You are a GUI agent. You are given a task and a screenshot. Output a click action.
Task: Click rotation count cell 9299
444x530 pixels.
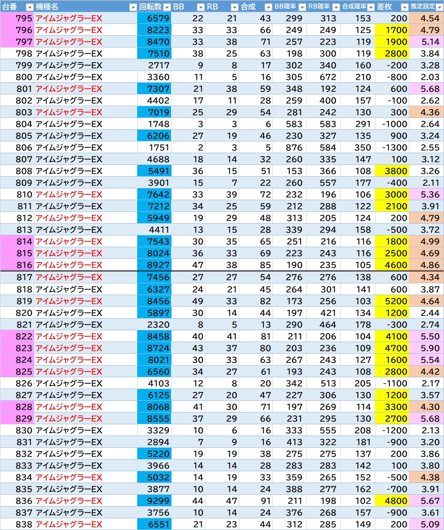pos(154,500)
